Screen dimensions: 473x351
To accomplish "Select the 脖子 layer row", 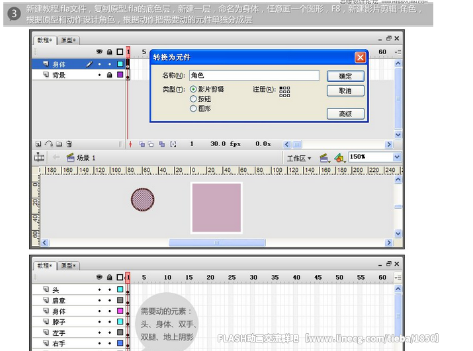I will [x=79, y=322].
